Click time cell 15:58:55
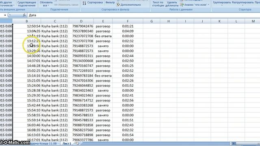260x146 pixels. (27, 115)
